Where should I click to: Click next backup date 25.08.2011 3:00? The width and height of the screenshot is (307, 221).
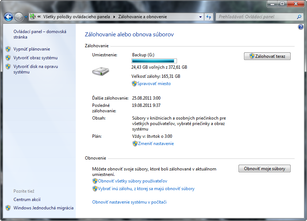coord(146,98)
